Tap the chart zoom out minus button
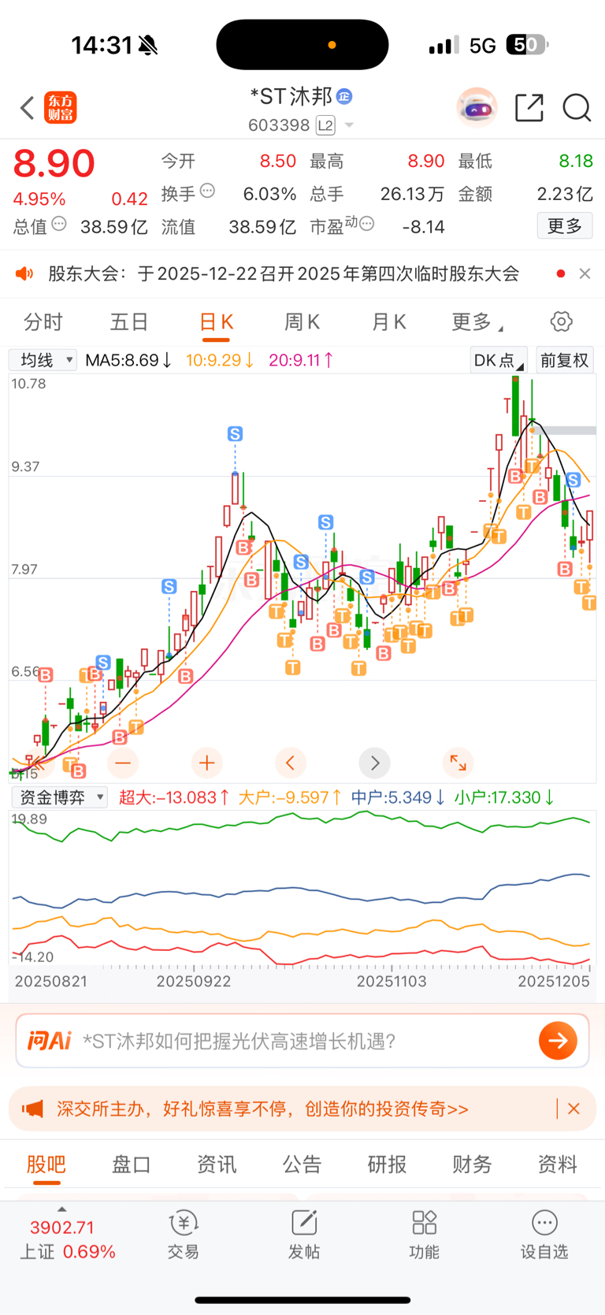 [x=122, y=763]
